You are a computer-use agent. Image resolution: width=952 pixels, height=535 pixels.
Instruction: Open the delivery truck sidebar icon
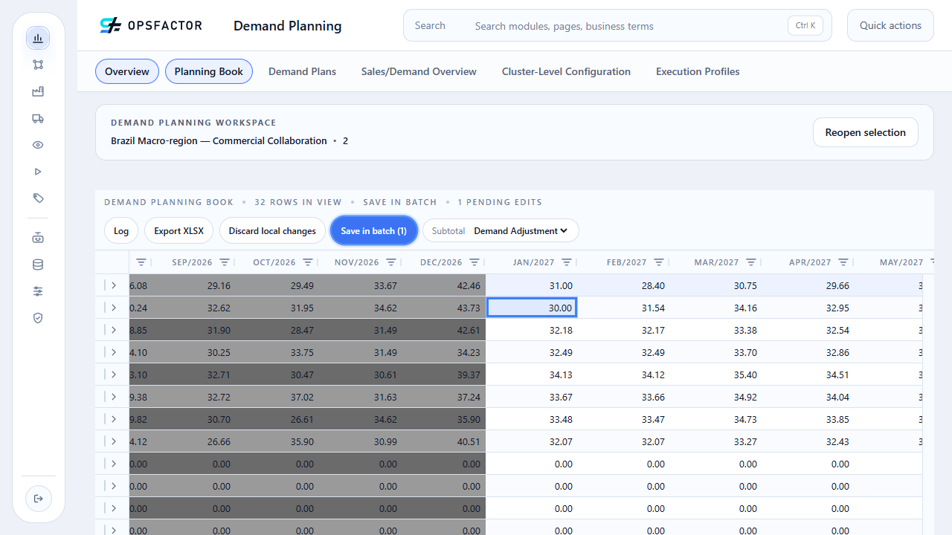click(38, 118)
